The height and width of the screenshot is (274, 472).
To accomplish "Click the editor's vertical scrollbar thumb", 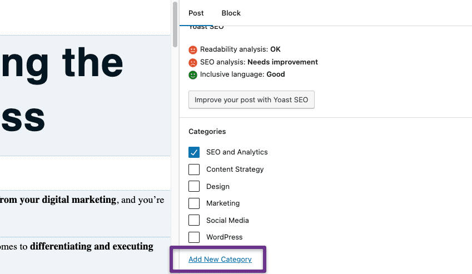I will pos(175,25).
